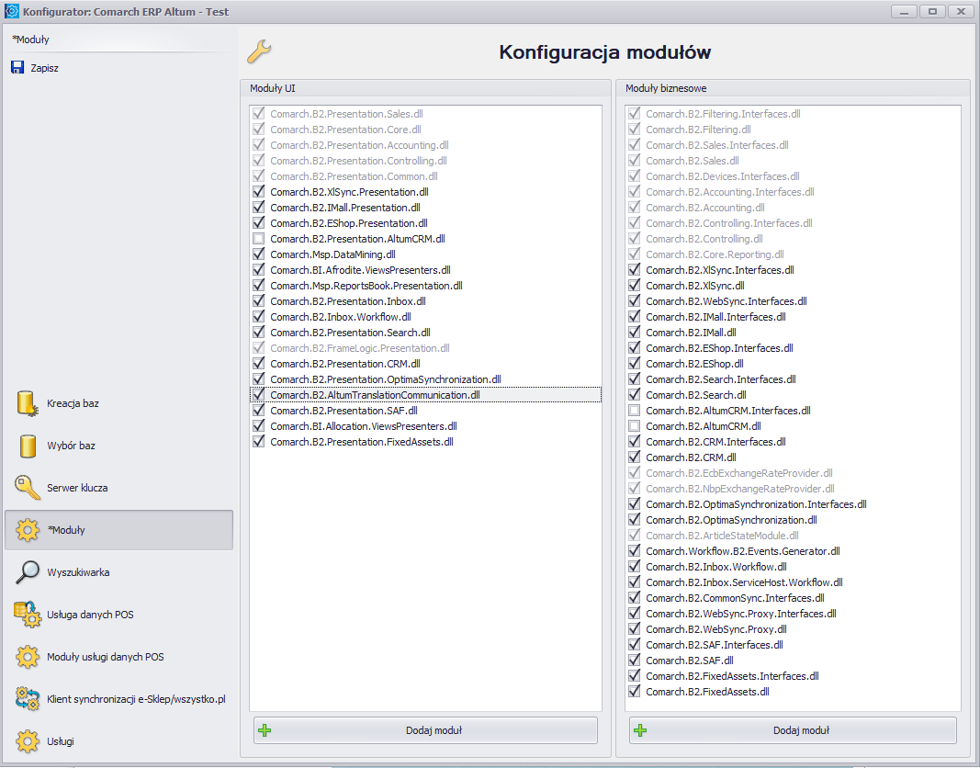This screenshot has width=980, height=768.
Task: Select Comarch.B2.Presentation.OptimaSynchronization.dll text
Action: pyautogui.click(x=386, y=378)
